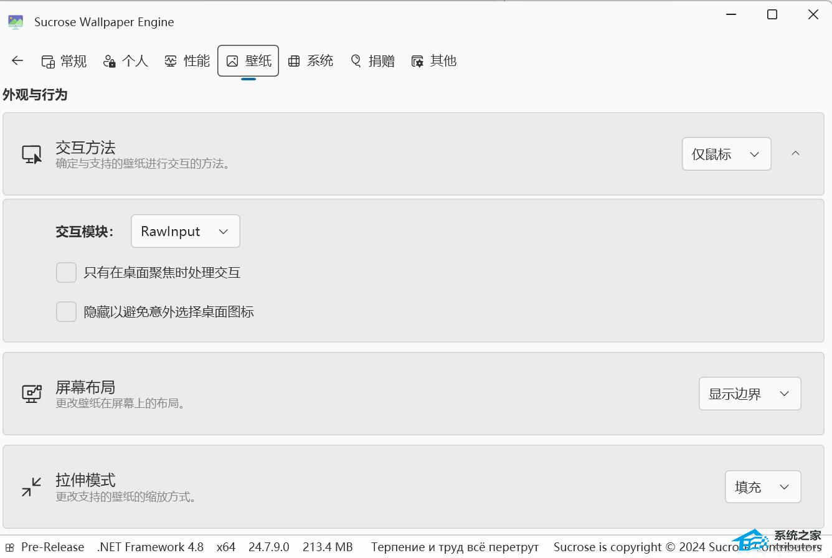Open the 填充 stretch mode dropdown
This screenshot has height=558, width=832.
(762, 487)
